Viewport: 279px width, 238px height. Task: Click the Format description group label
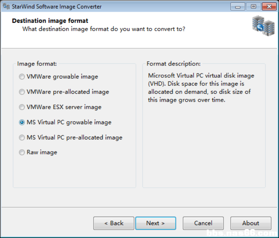[174, 64]
